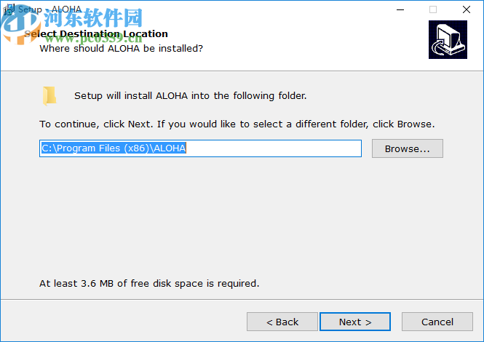Click the empty title bar area
The width and height of the screenshot is (484, 342).
(255, 9)
